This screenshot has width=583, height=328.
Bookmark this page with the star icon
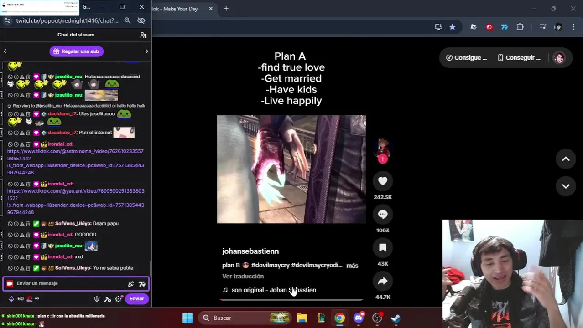point(452,27)
